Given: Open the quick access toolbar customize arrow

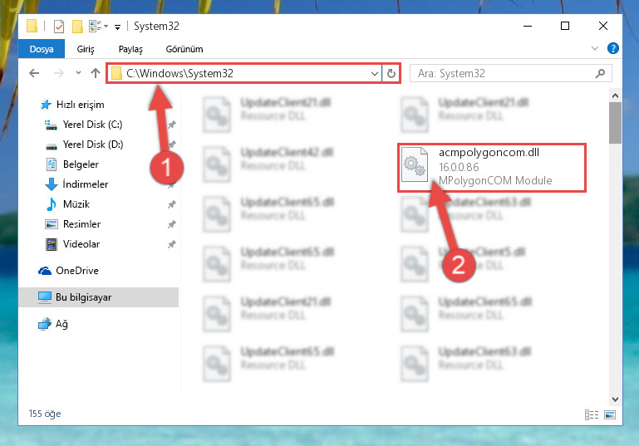Looking at the screenshot, I should coord(117,27).
